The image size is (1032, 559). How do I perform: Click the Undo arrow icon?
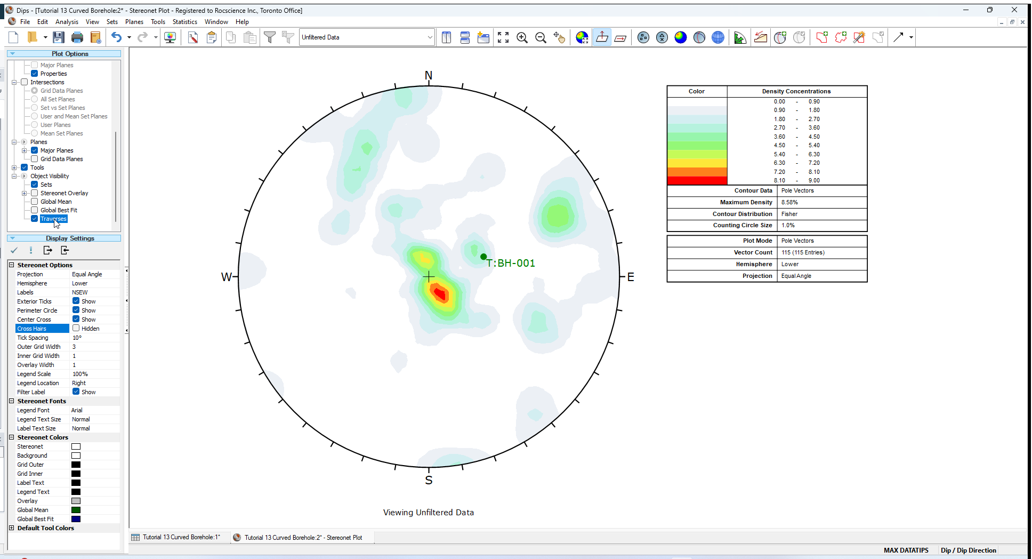(116, 37)
